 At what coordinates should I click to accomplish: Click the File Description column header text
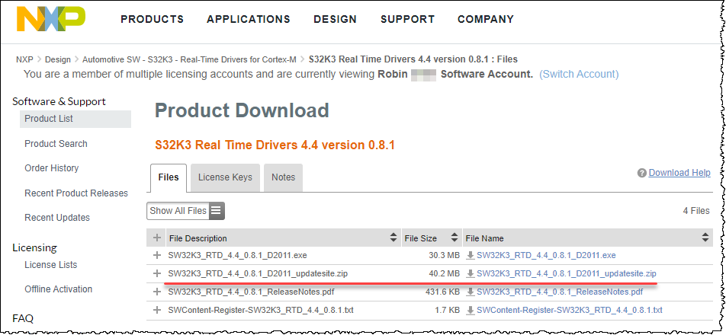(x=198, y=238)
